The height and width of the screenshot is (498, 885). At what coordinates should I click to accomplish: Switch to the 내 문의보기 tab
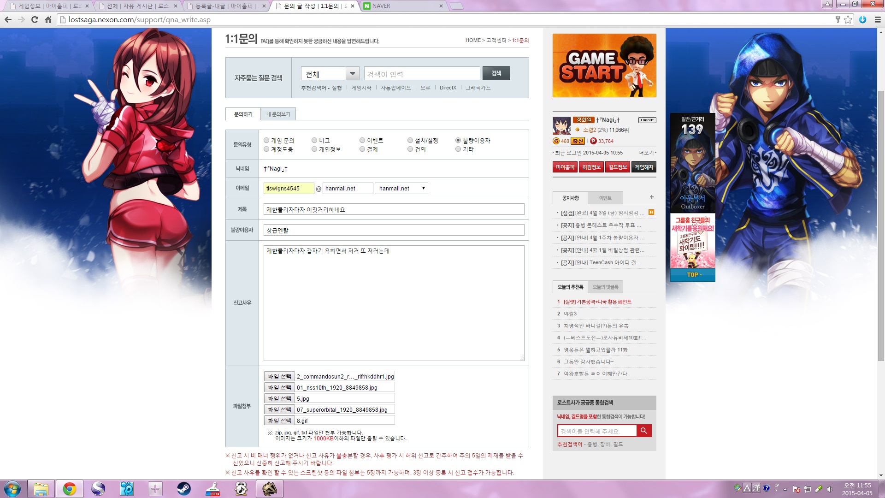pyautogui.click(x=278, y=114)
